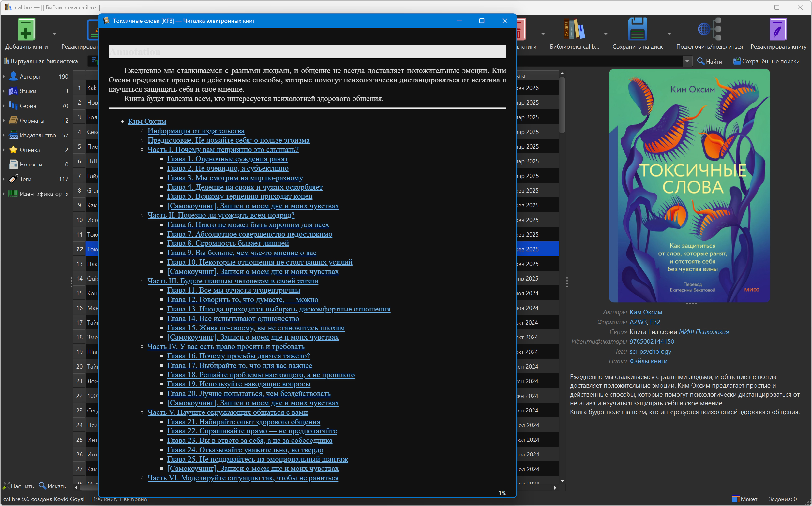Click the Find search button
The width and height of the screenshot is (812, 506).
tap(710, 61)
